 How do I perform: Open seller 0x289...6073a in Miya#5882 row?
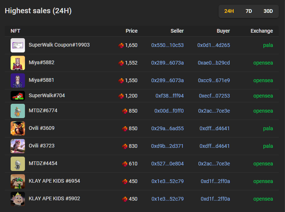point(167,63)
